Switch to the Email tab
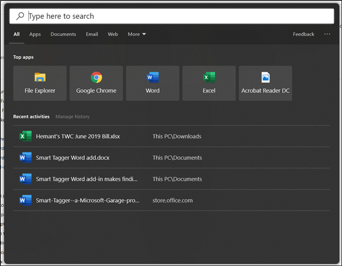342x266 pixels. 92,34
